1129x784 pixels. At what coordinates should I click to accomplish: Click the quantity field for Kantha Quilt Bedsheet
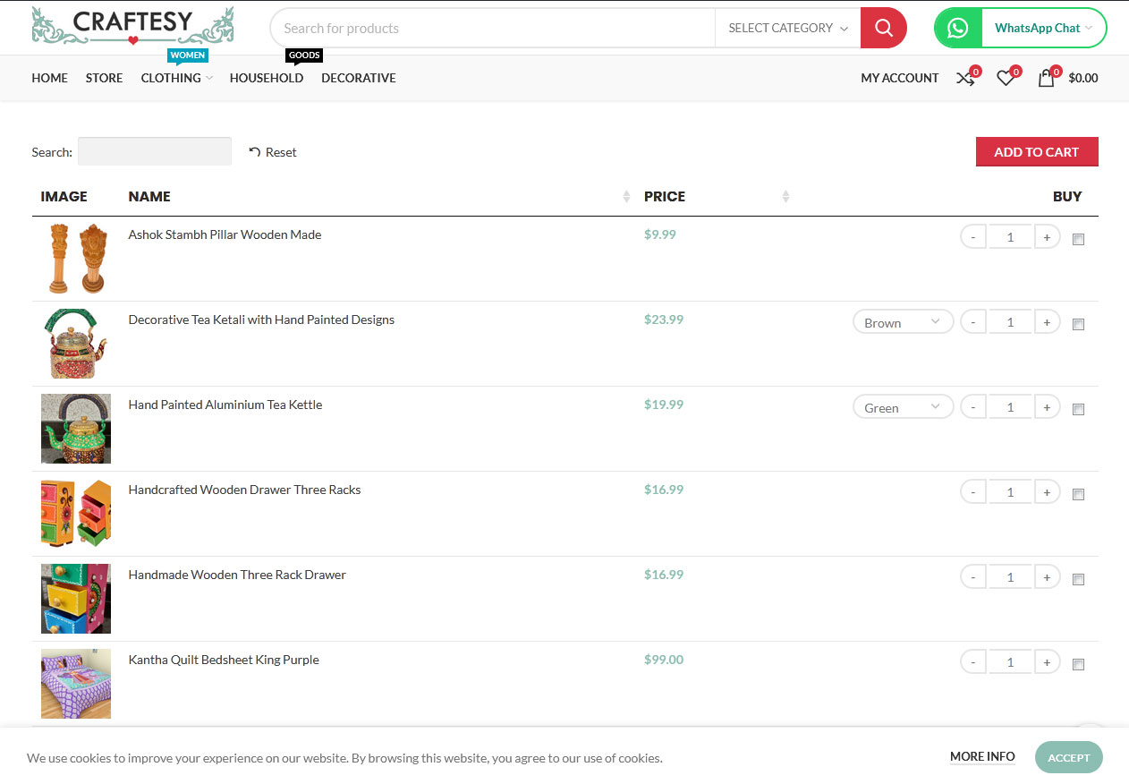[1010, 662]
